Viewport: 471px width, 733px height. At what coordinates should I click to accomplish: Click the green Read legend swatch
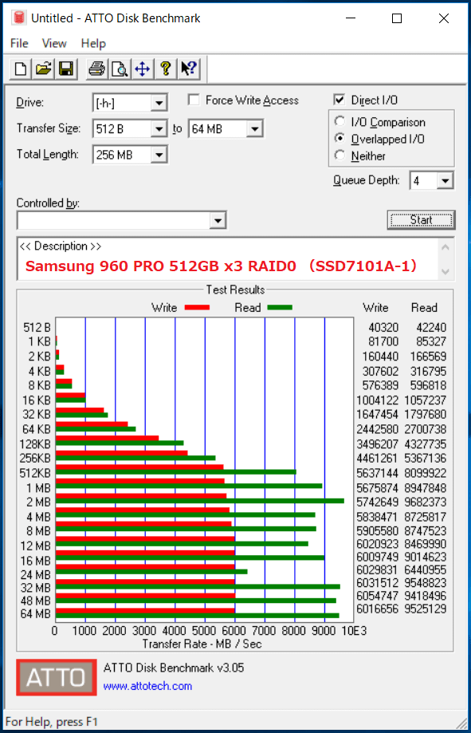point(280,308)
